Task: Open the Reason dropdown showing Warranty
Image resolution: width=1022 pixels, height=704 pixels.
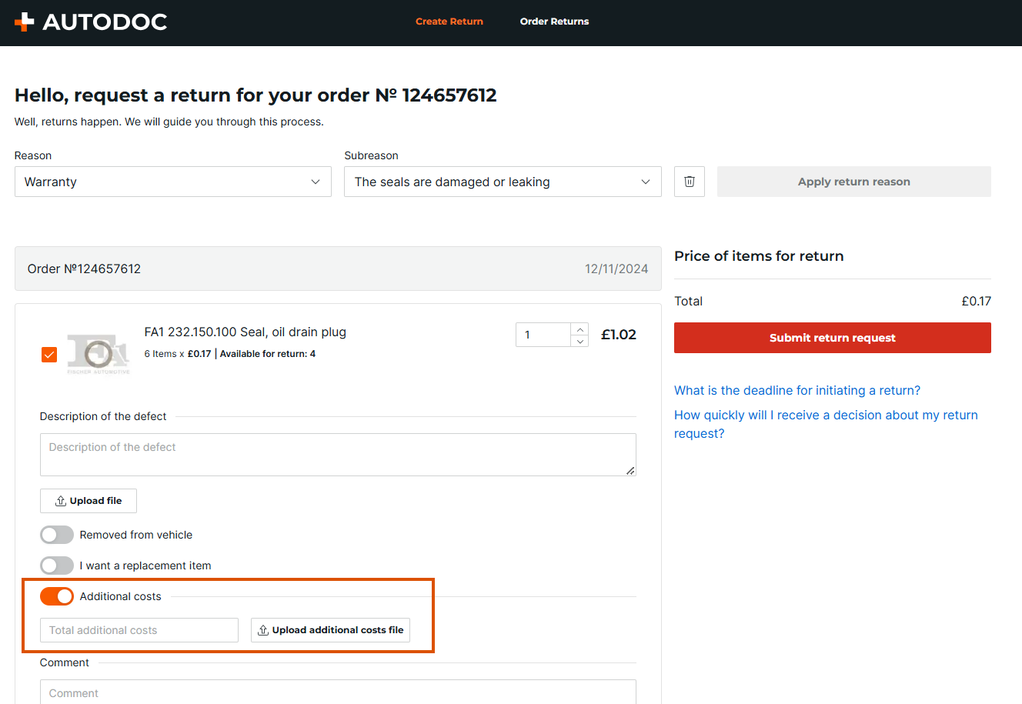Action: click(172, 182)
